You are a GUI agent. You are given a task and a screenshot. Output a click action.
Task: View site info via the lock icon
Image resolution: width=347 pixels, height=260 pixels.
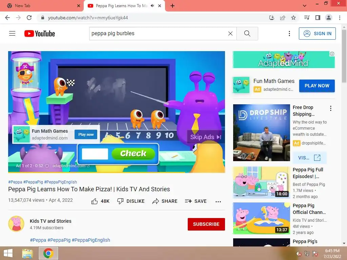point(43,18)
